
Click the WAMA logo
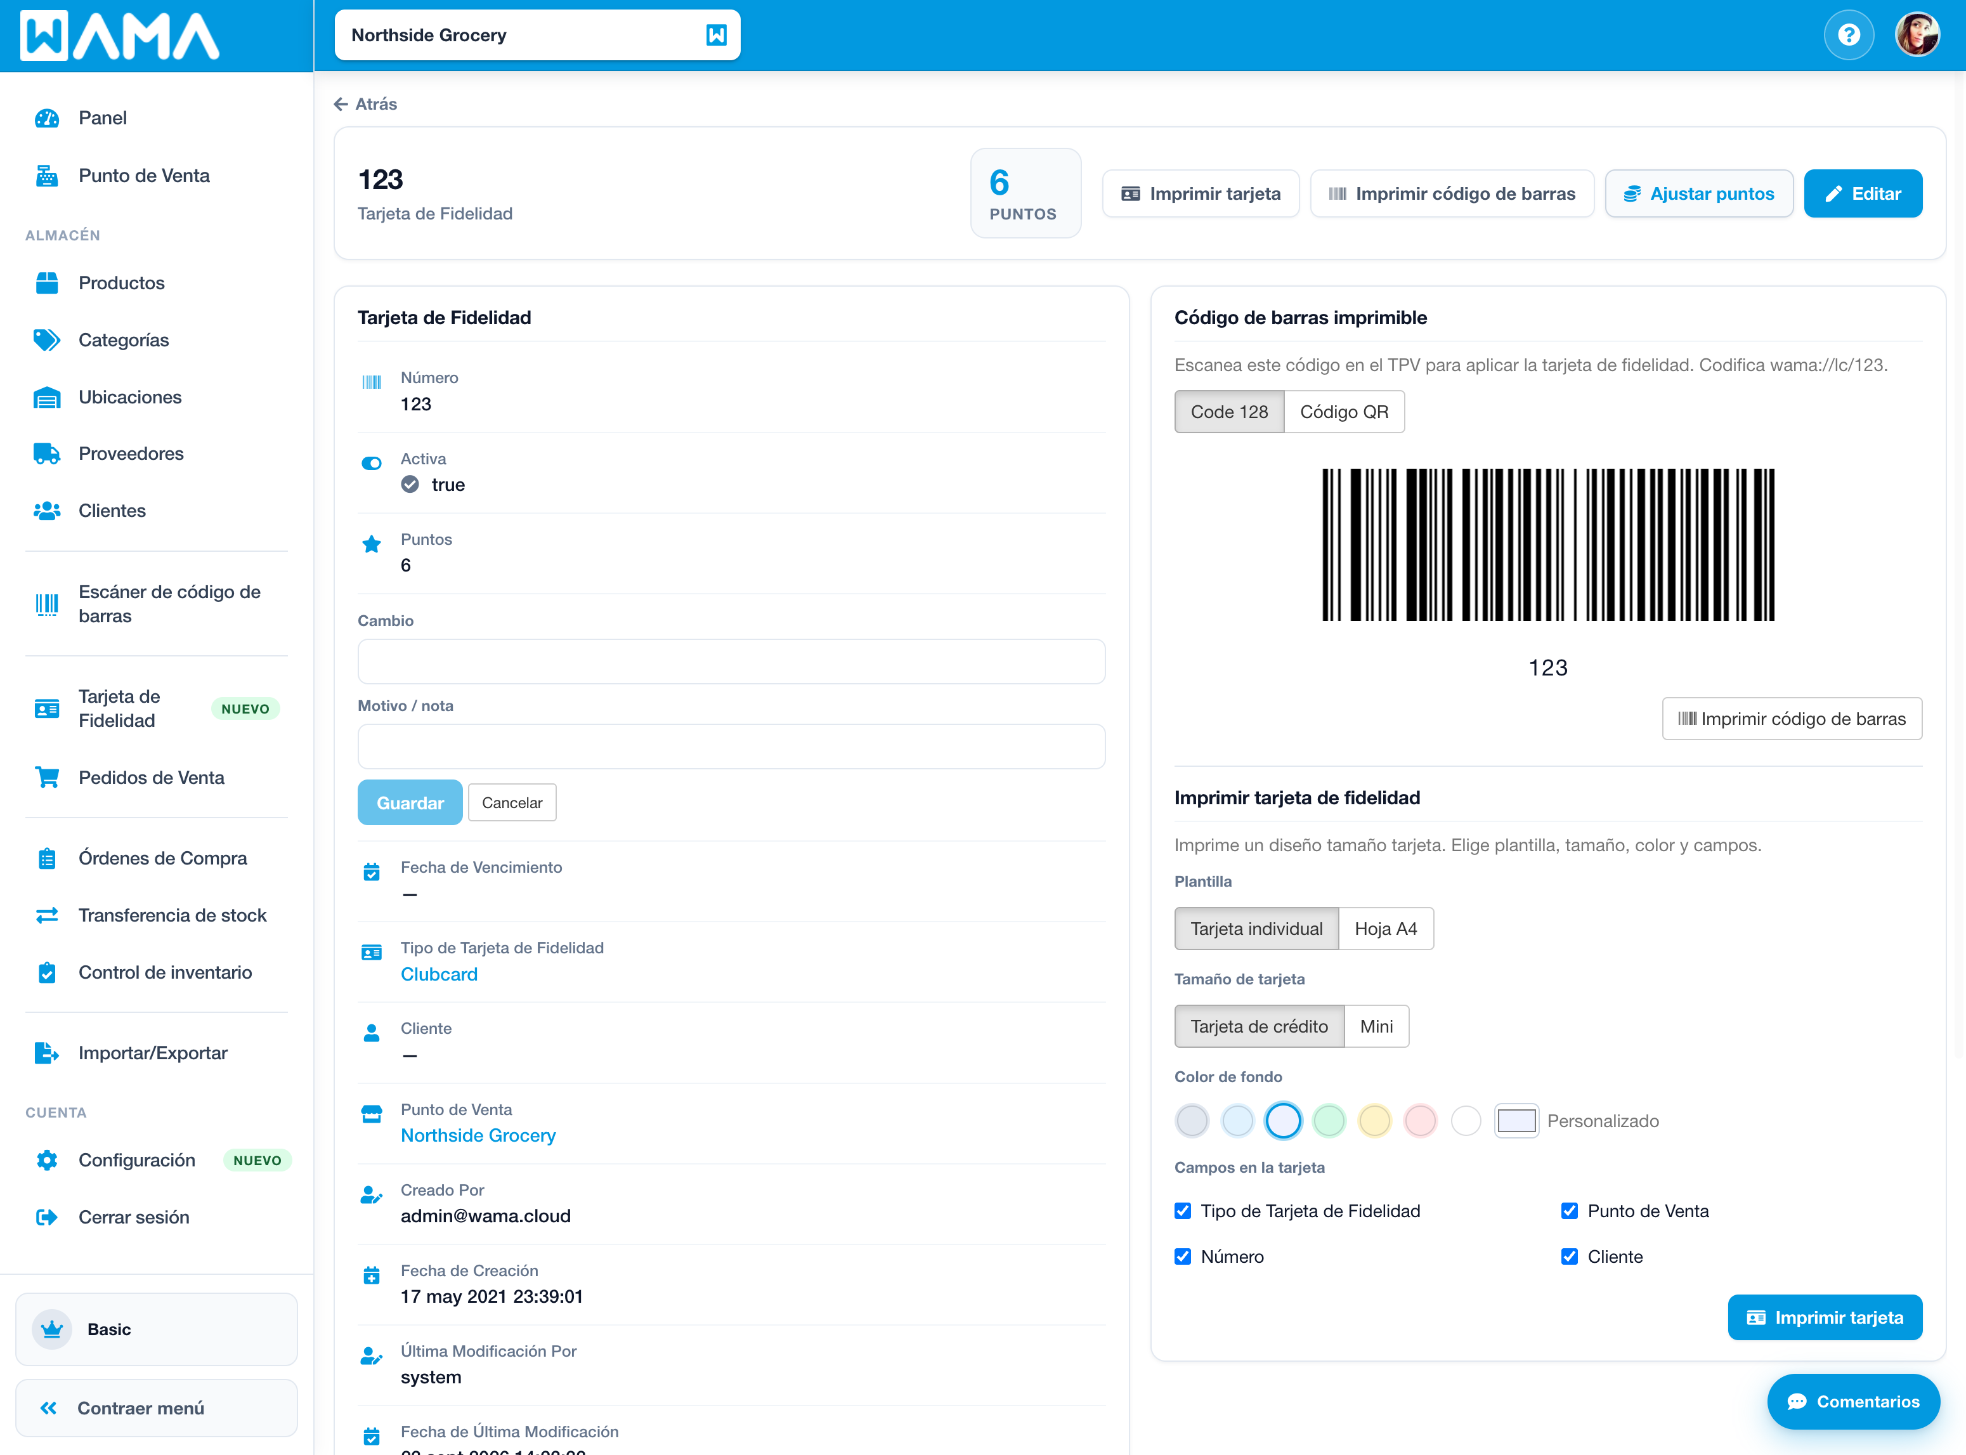120,36
